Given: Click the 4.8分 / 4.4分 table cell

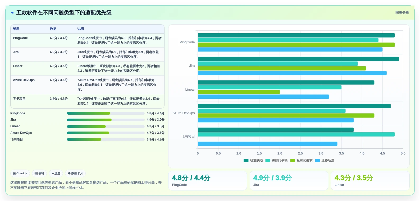Looking at the screenshot, I should [59, 38].
